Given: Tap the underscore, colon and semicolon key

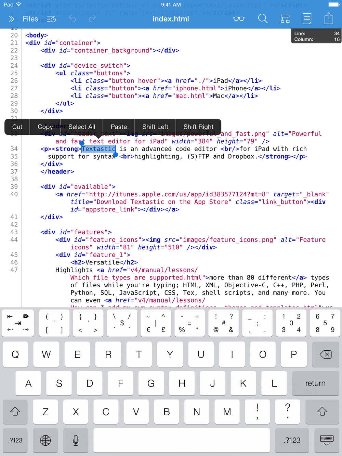Looking at the screenshot, I should click(257, 323).
